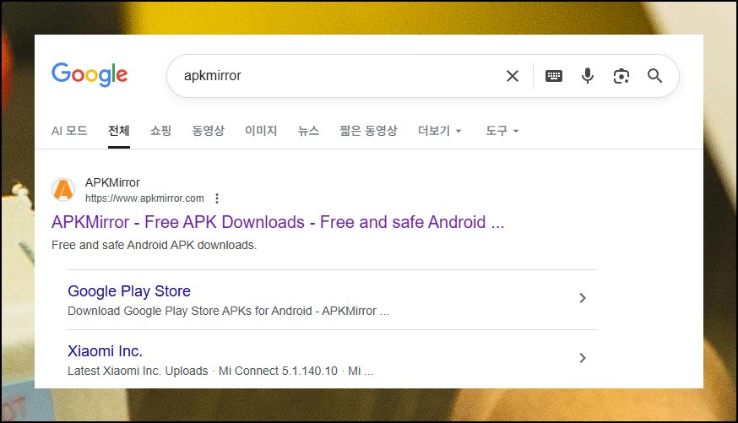Open the 동영상 tab
The width and height of the screenshot is (738, 423).
pyautogui.click(x=208, y=130)
